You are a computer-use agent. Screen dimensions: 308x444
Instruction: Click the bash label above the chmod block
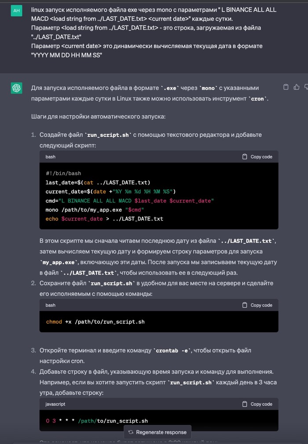point(51,305)
